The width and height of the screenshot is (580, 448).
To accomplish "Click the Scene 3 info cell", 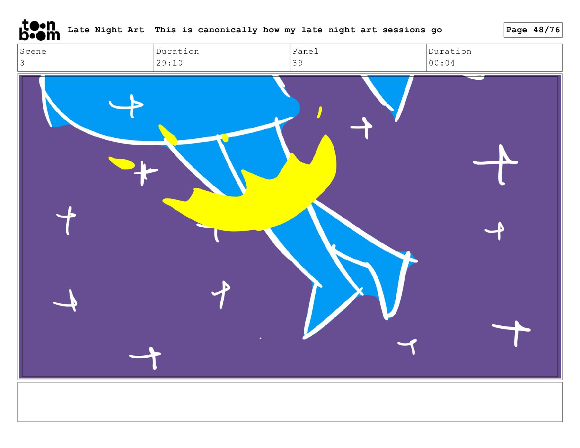I will point(86,57).
